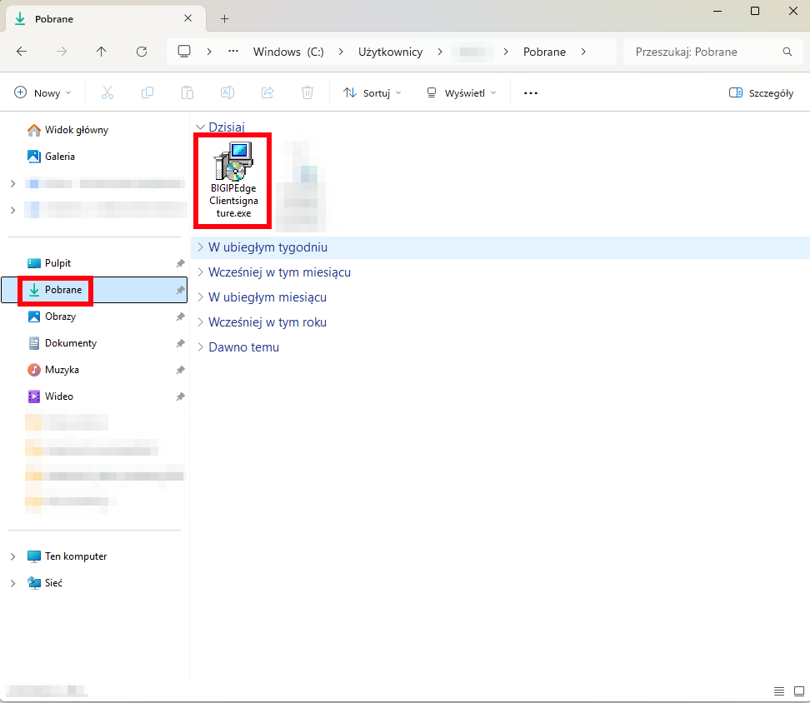Image resolution: width=810 pixels, height=703 pixels.
Task: Select Ten komputer in sidebar
Action: 76,556
